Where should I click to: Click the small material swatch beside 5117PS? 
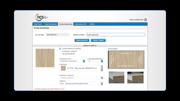63,68
